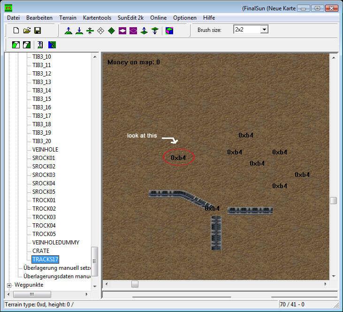The height and width of the screenshot is (312, 343).
Task: Select TIB3_12 overlay item
Action: (42, 74)
